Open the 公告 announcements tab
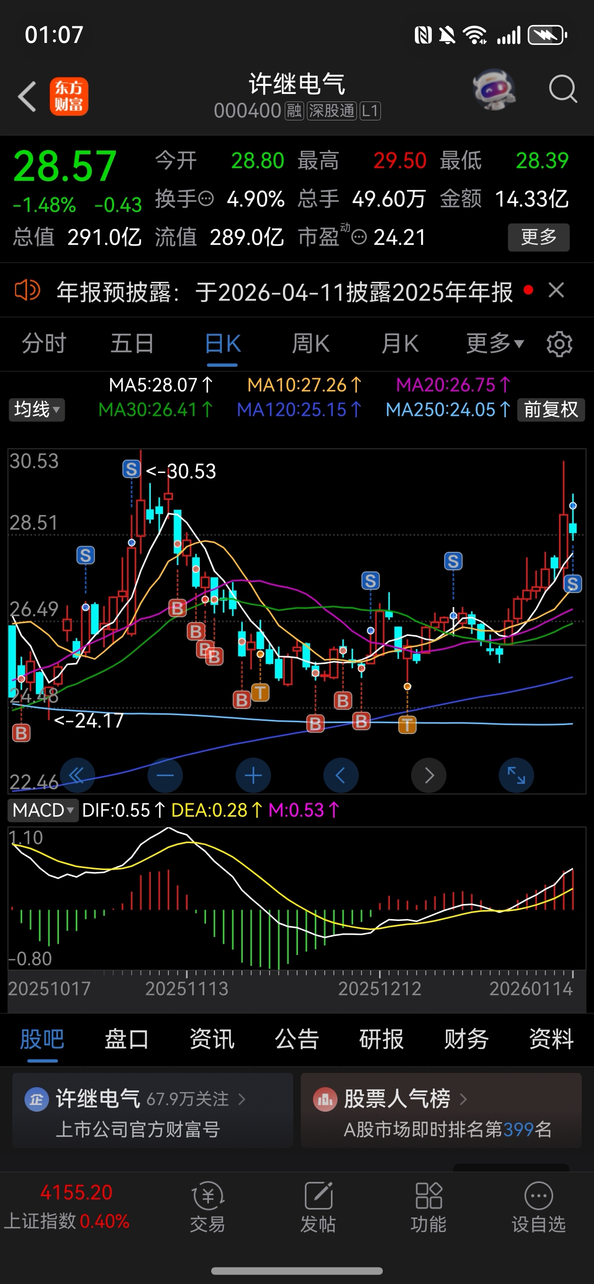594x1284 pixels. [297, 1040]
